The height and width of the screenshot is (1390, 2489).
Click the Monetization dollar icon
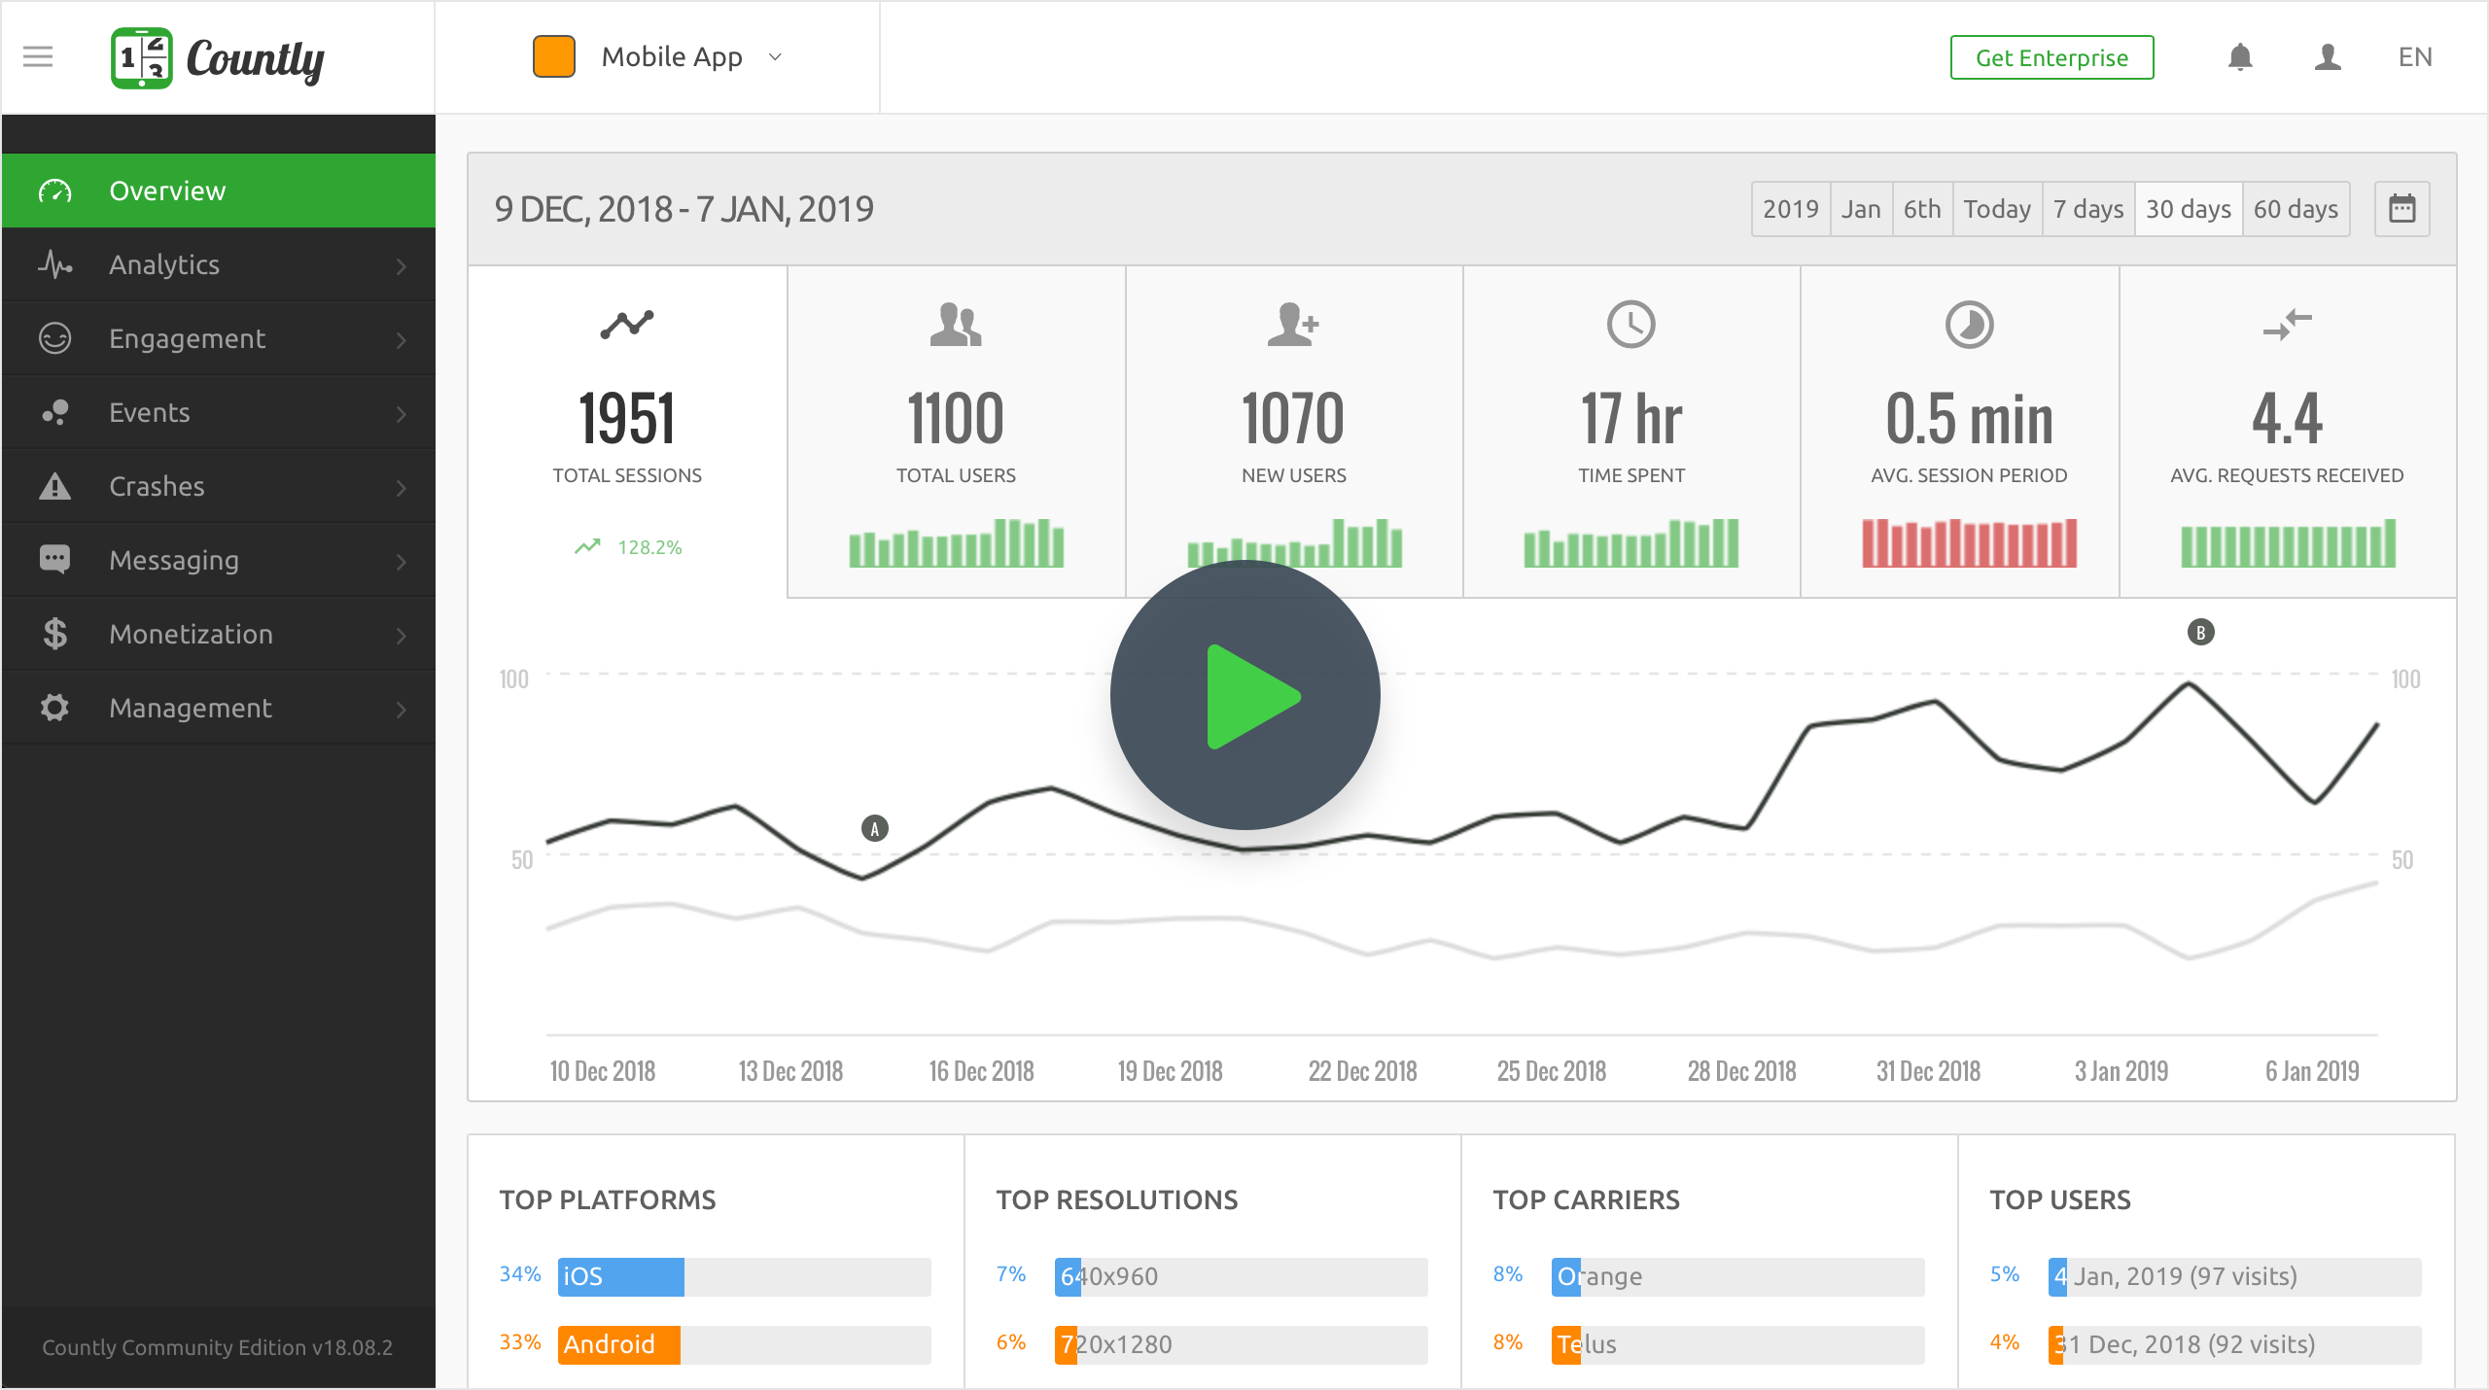[55, 634]
